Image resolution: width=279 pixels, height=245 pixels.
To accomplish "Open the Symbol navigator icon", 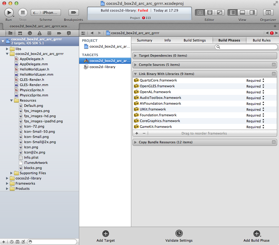I will click(x=20, y=33).
